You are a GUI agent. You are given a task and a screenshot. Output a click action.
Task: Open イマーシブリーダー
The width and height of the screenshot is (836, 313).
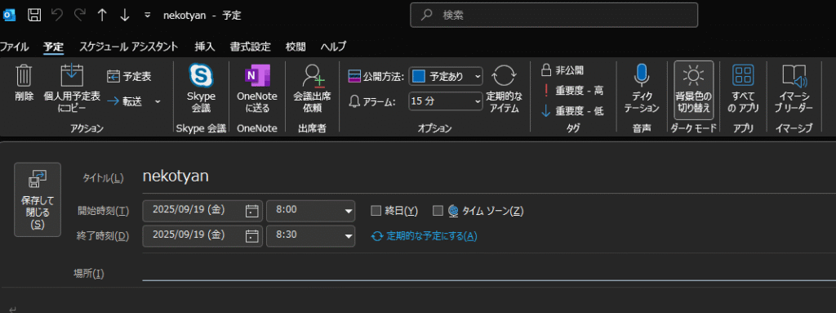[x=794, y=88]
